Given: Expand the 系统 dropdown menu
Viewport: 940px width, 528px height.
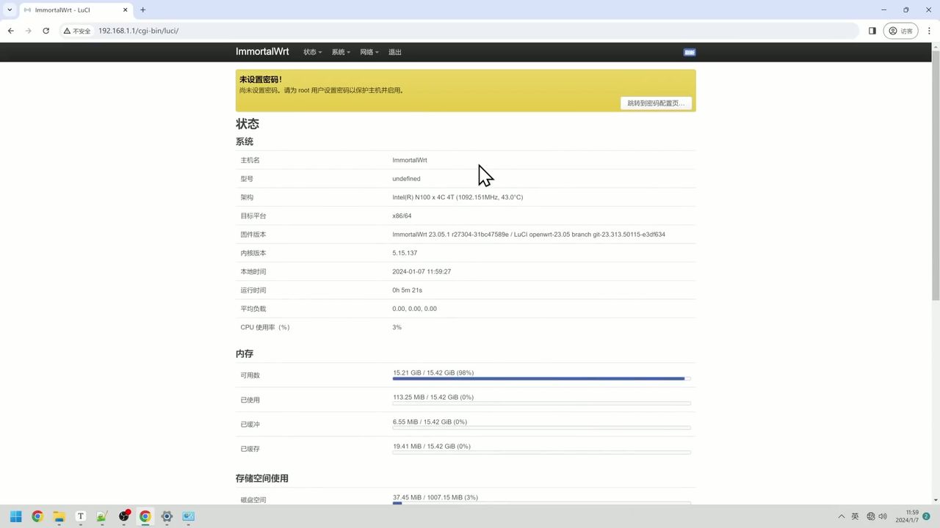Looking at the screenshot, I should [x=339, y=52].
